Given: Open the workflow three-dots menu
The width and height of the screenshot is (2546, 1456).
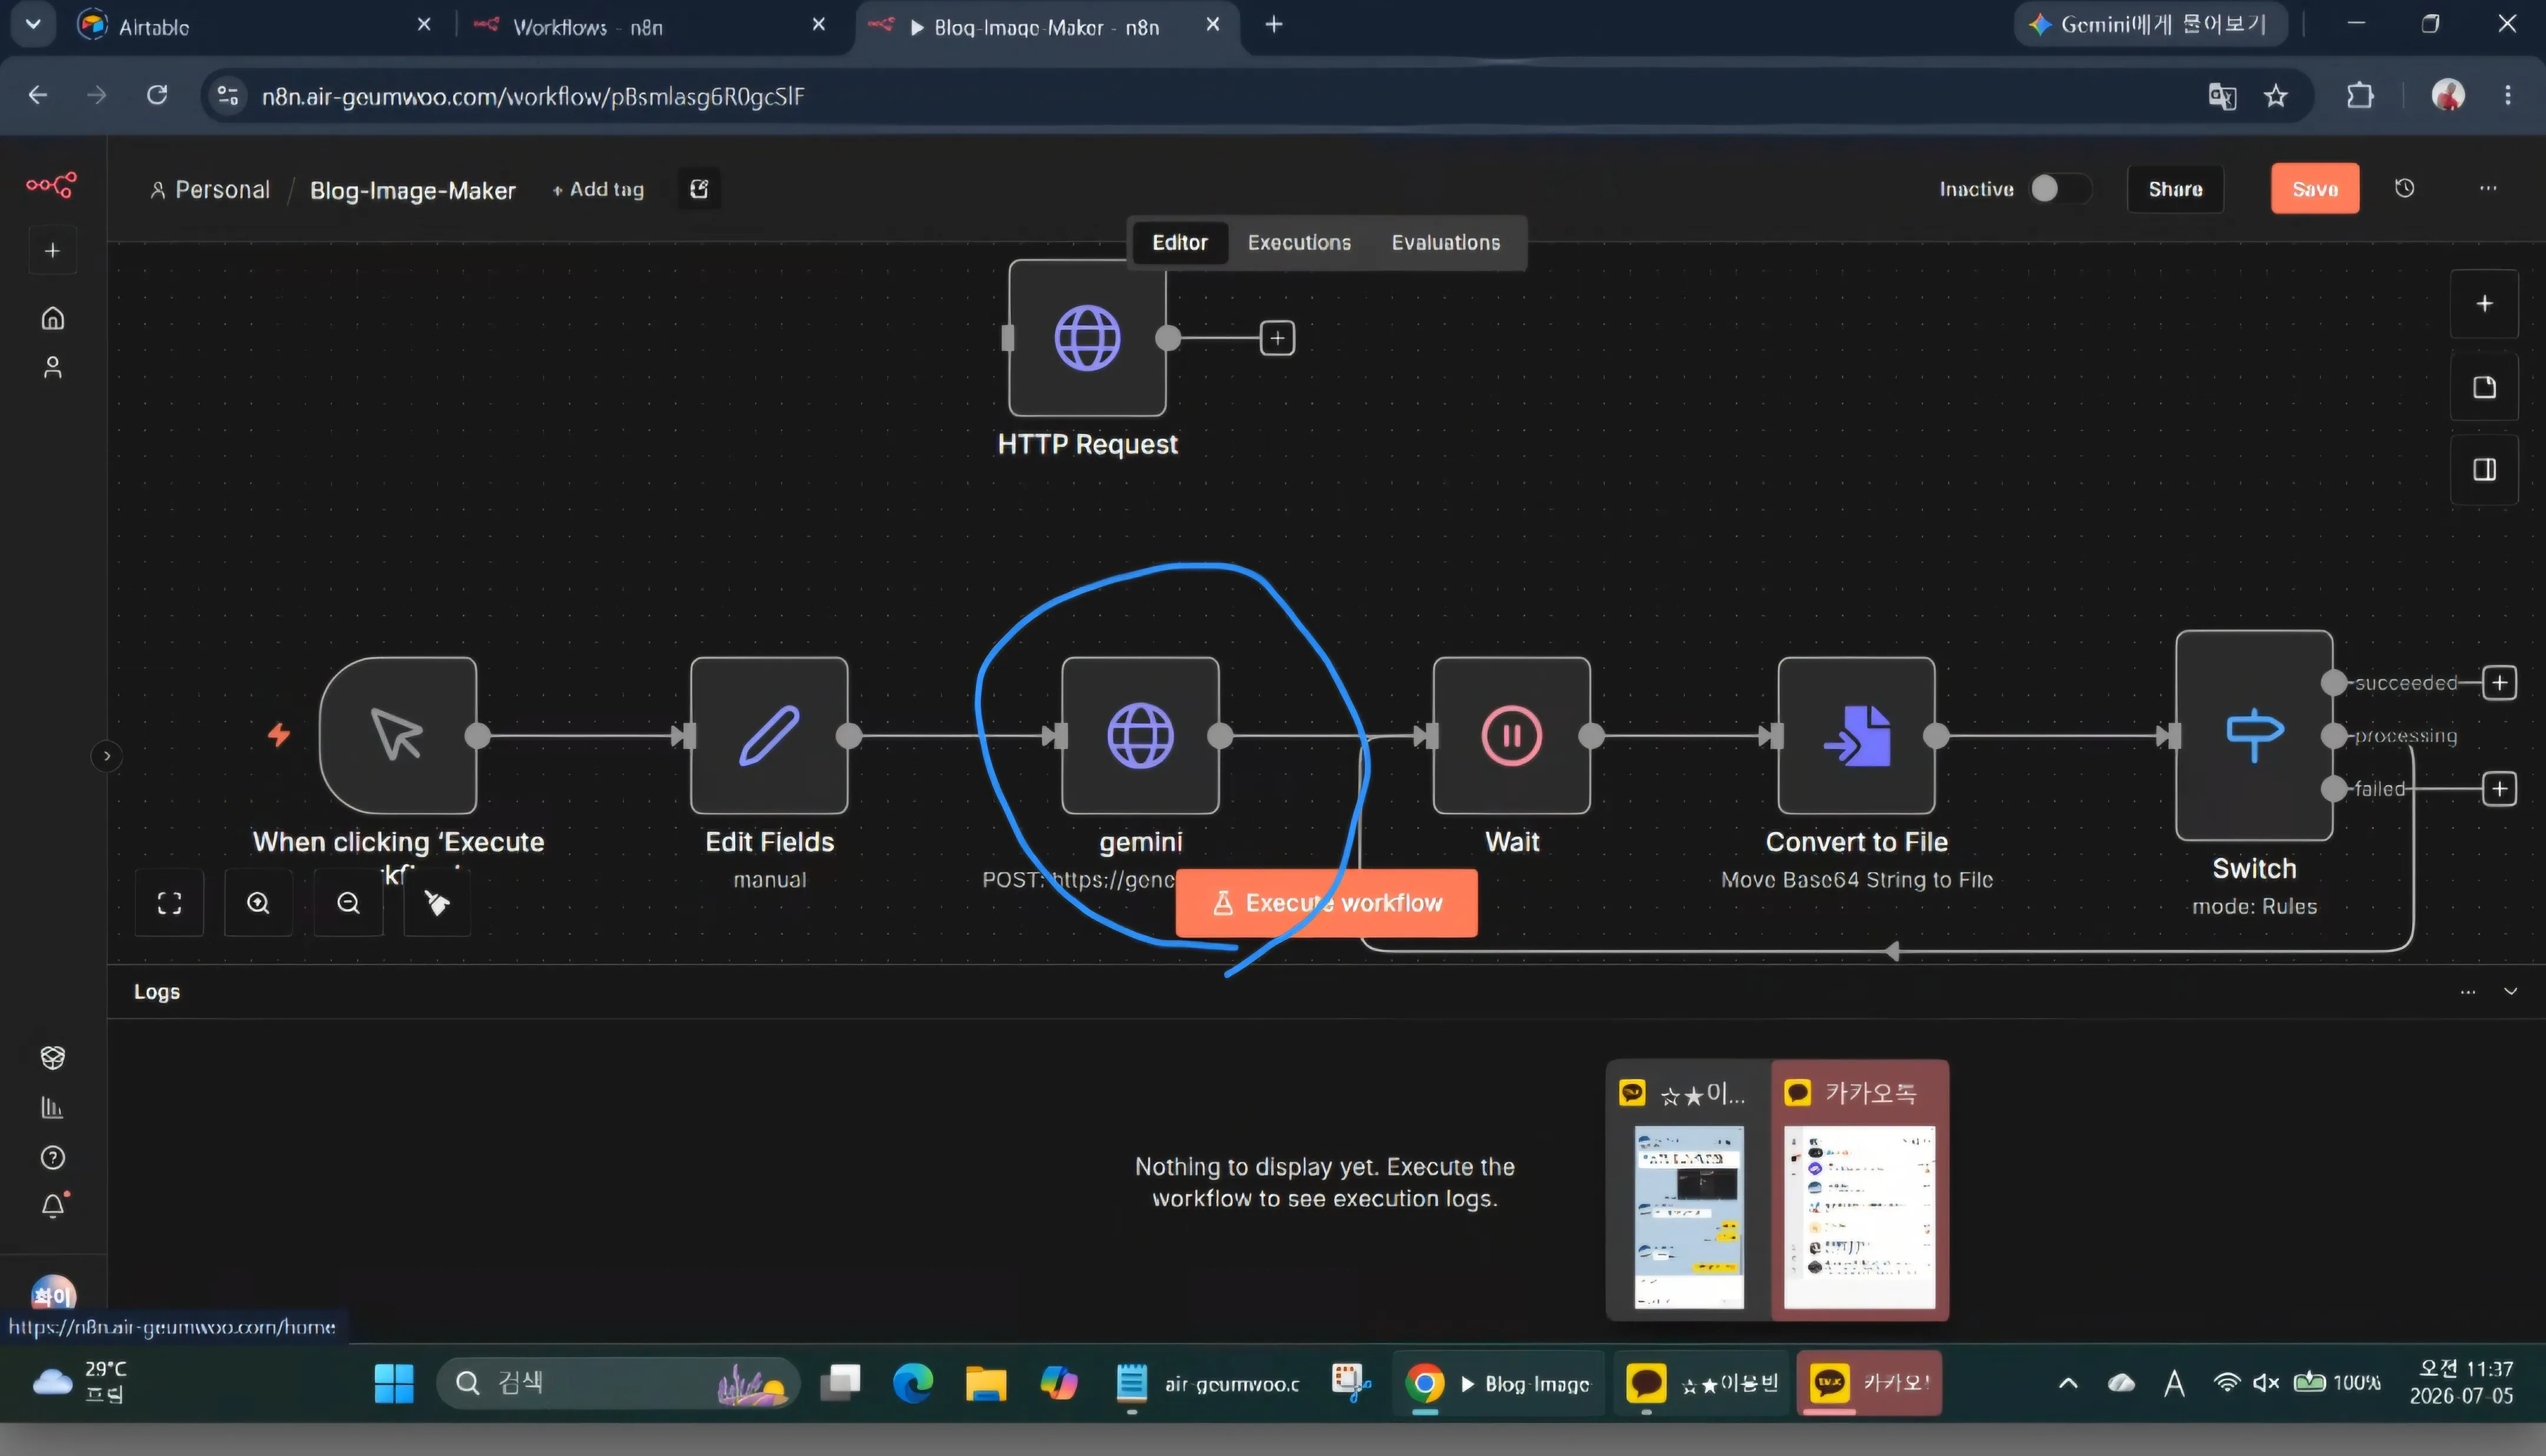Looking at the screenshot, I should (x=2488, y=188).
